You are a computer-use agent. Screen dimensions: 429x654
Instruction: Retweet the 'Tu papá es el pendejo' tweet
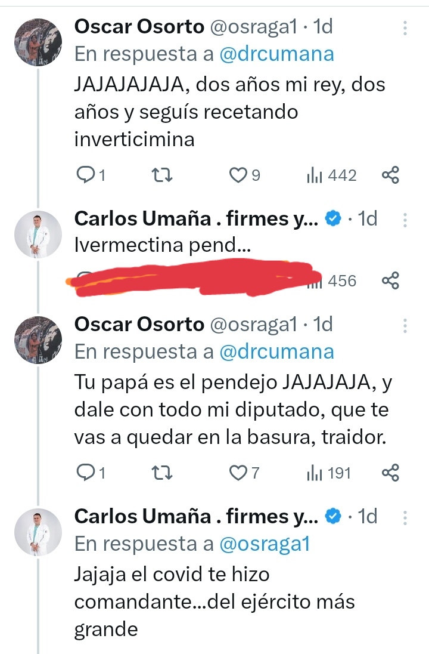click(162, 473)
